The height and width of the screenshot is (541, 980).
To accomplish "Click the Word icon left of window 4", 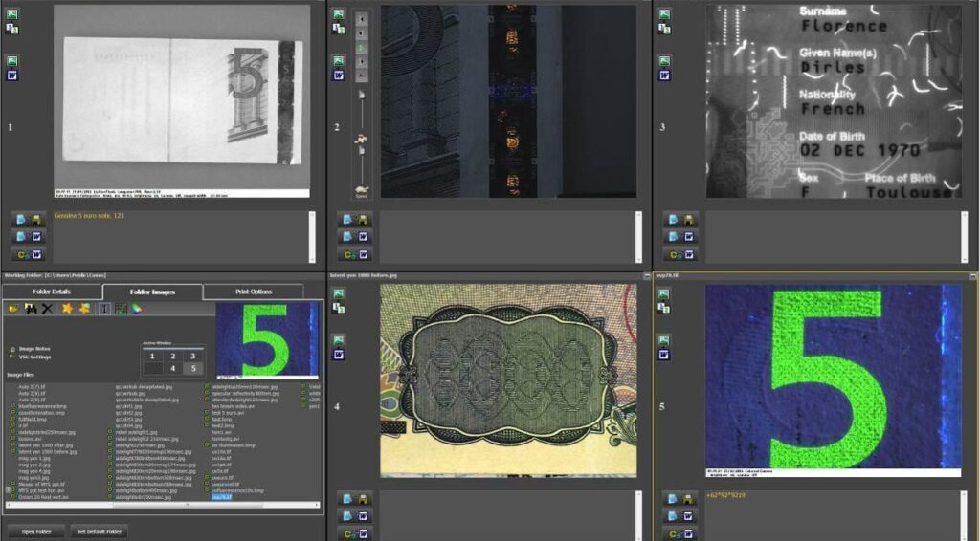I will [x=338, y=354].
